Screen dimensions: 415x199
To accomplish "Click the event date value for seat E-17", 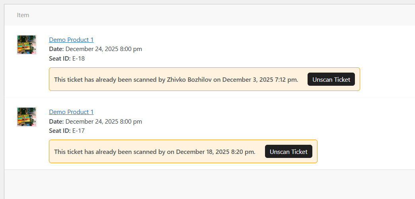I will (x=103, y=121).
